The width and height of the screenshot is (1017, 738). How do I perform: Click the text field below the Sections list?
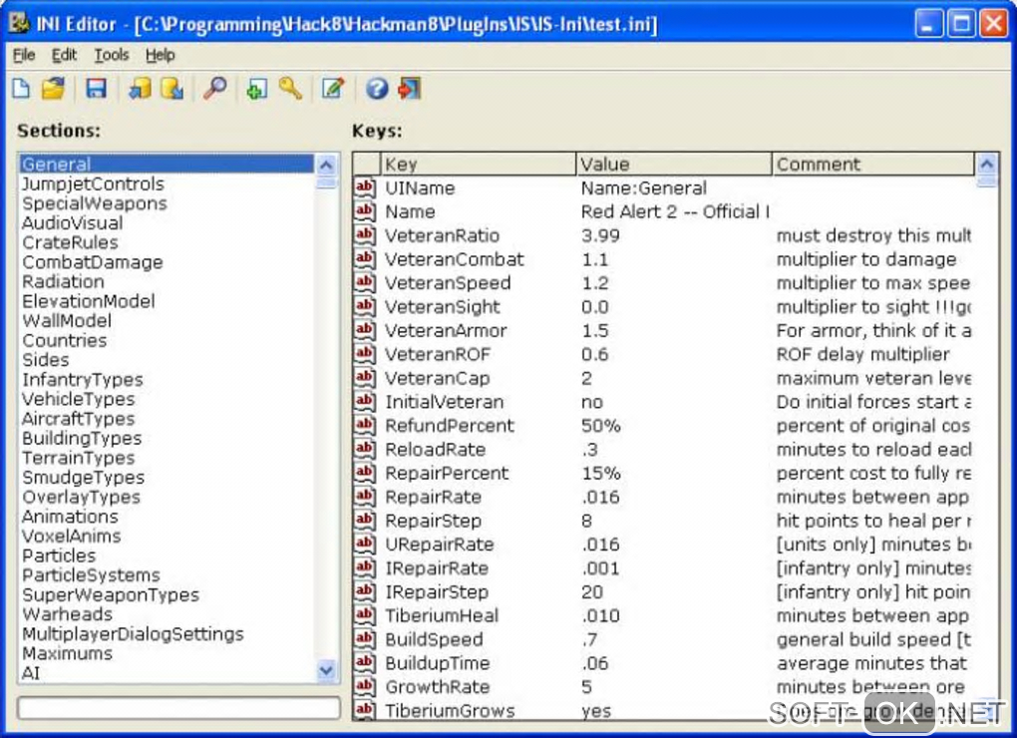[179, 707]
